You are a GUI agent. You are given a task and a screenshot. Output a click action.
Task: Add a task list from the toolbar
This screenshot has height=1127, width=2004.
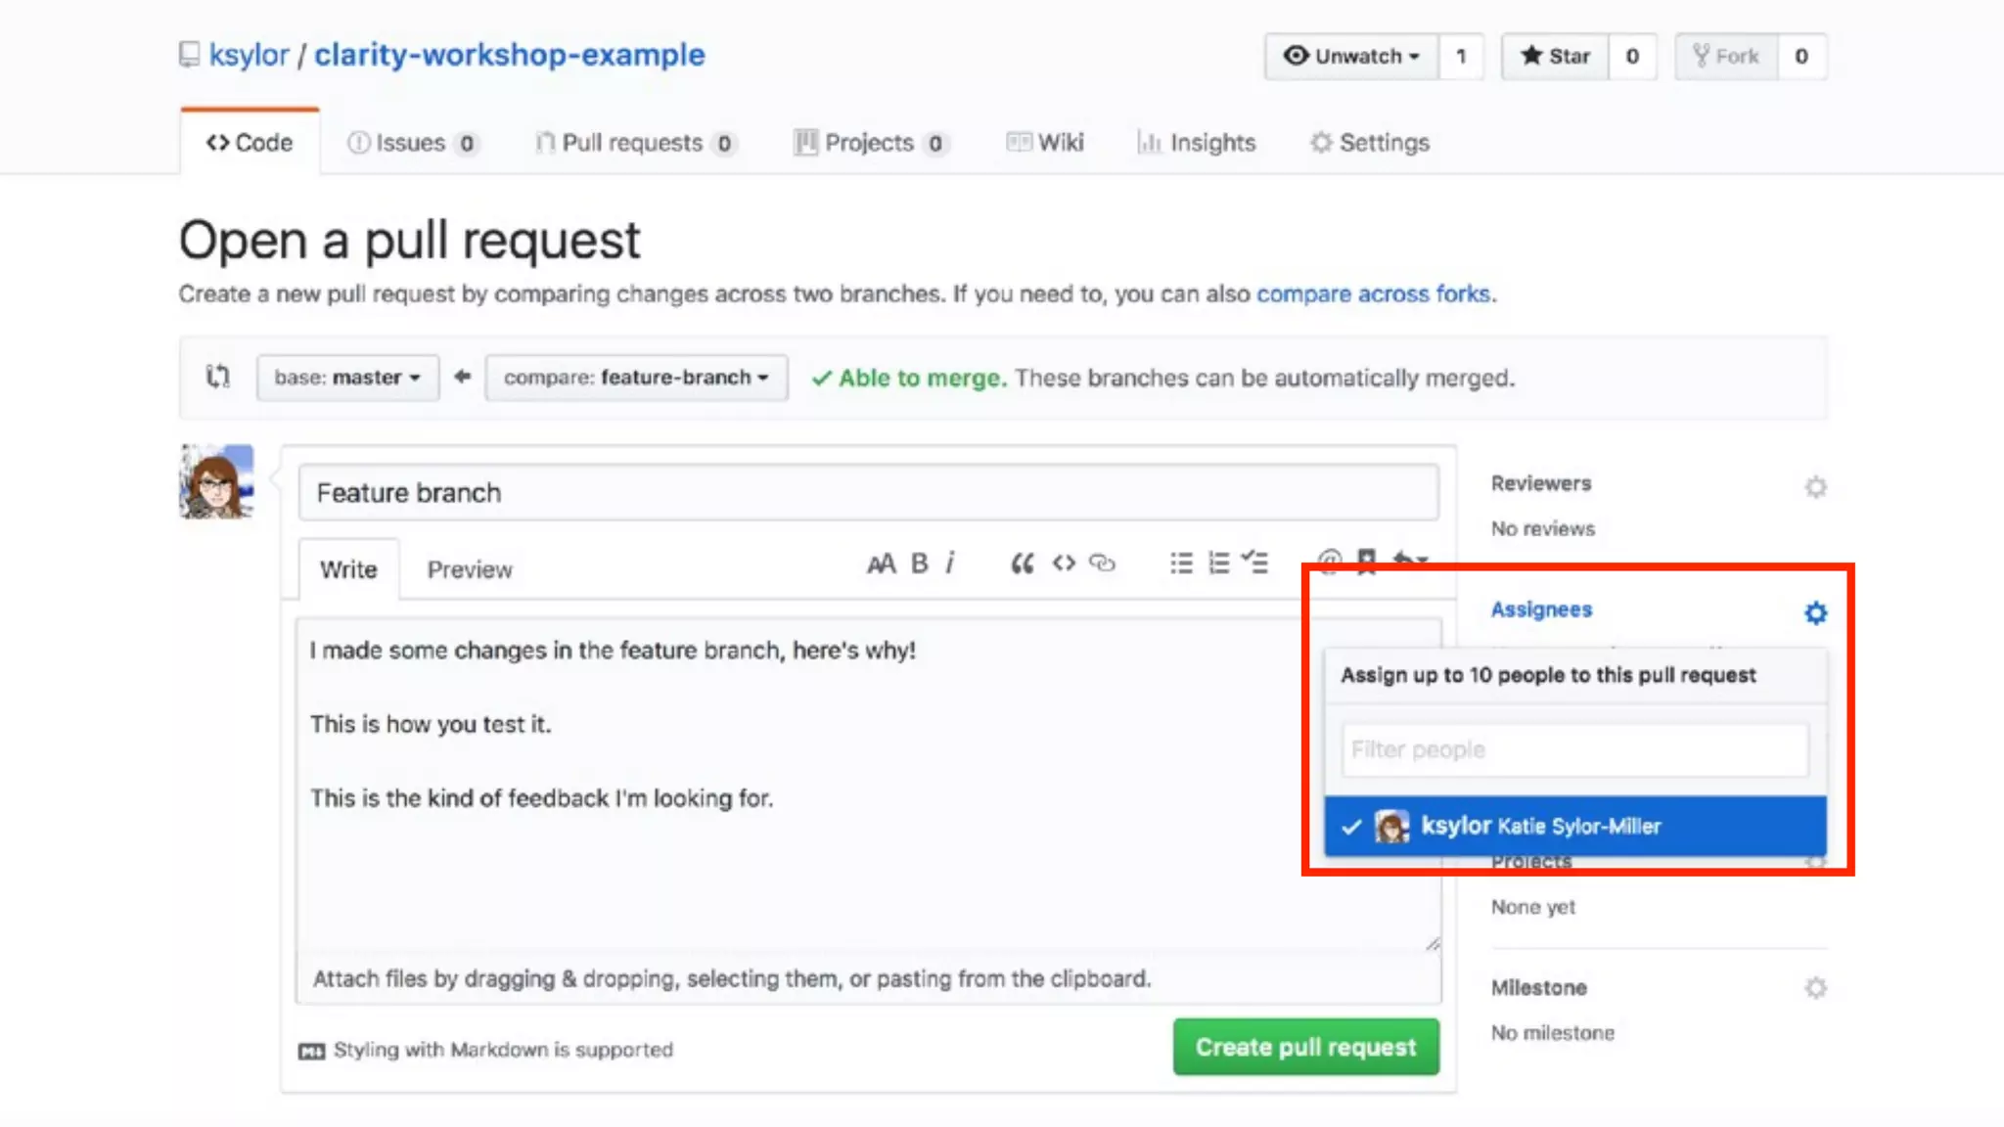[x=1254, y=563]
